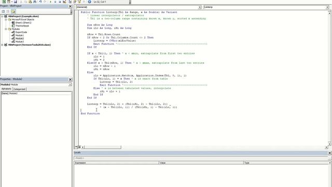Click code window scroll-up arrow
332x187 pixels.
(x=329, y=13)
